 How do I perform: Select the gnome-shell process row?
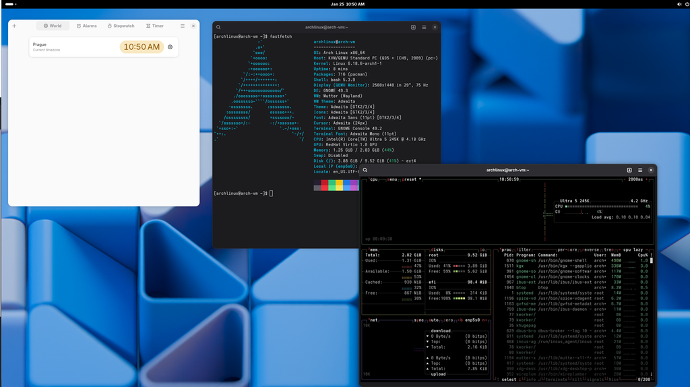[575, 261]
